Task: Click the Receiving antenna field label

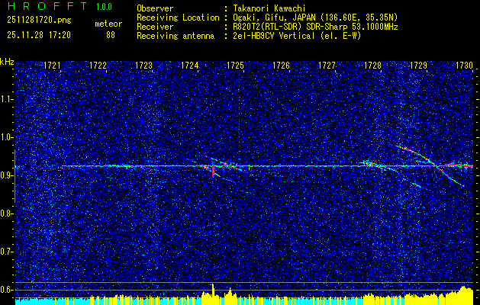Action: click(176, 36)
